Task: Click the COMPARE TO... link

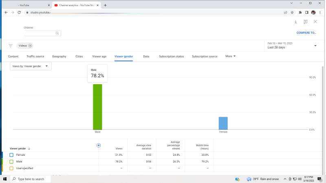Action: pyautogui.click(x=306, y=33)
